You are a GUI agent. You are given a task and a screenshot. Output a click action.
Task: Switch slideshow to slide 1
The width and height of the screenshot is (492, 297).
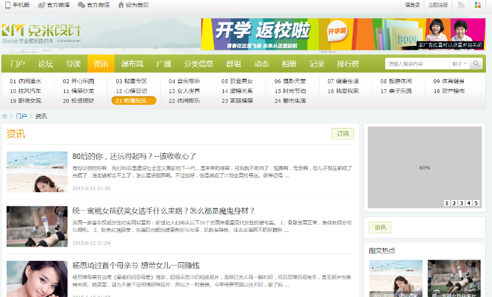coord(447,203)
